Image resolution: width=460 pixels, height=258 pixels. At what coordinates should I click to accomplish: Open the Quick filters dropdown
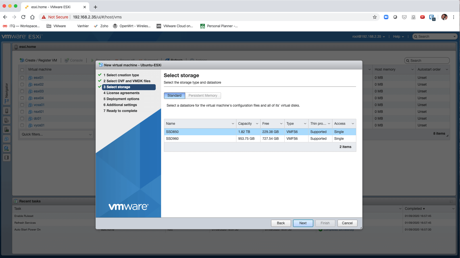(x=56, y=134)
